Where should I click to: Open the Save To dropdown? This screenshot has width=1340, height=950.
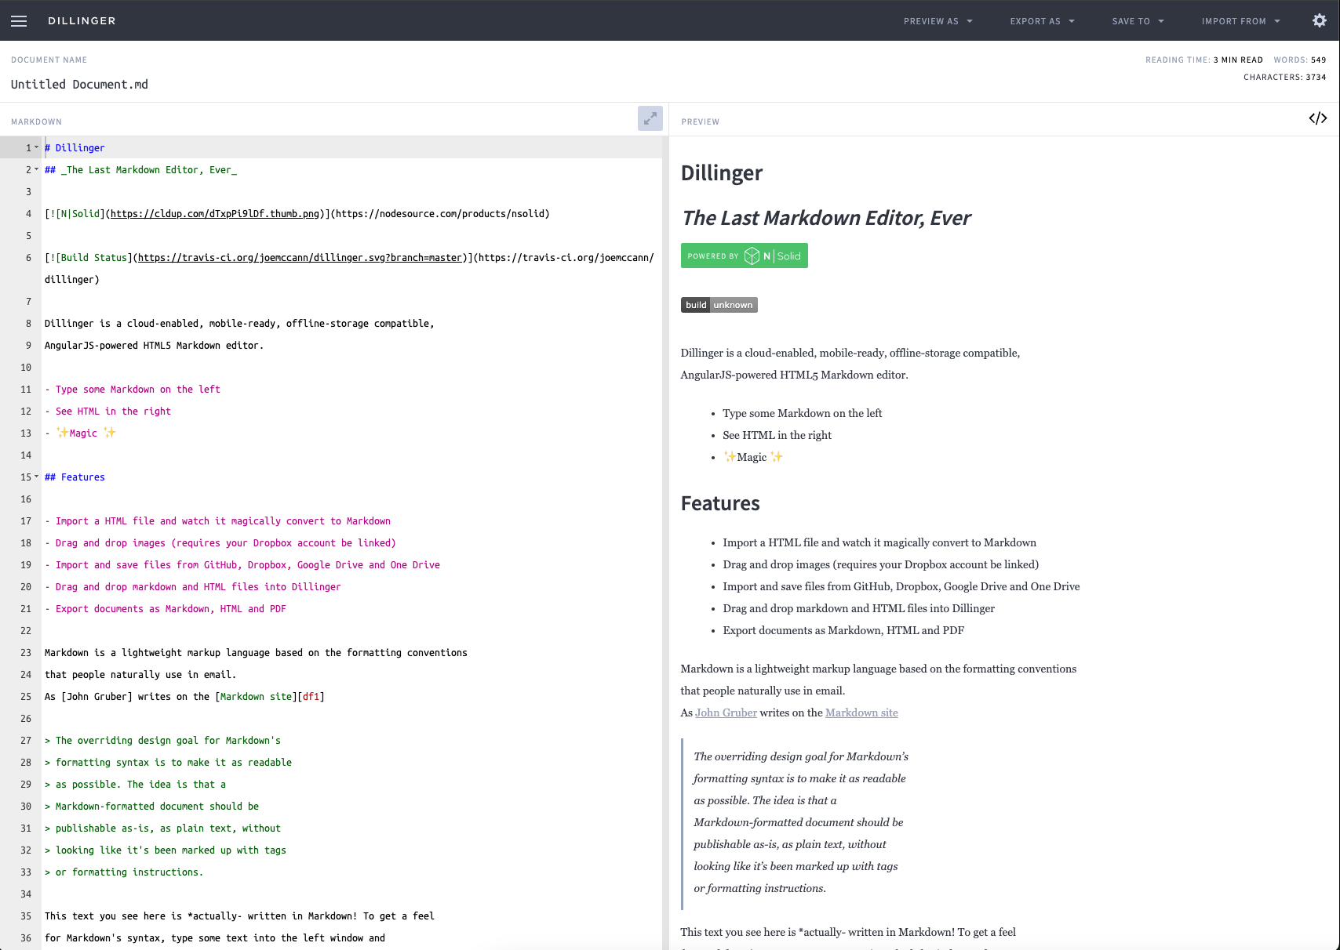[x=1138, y=21]
